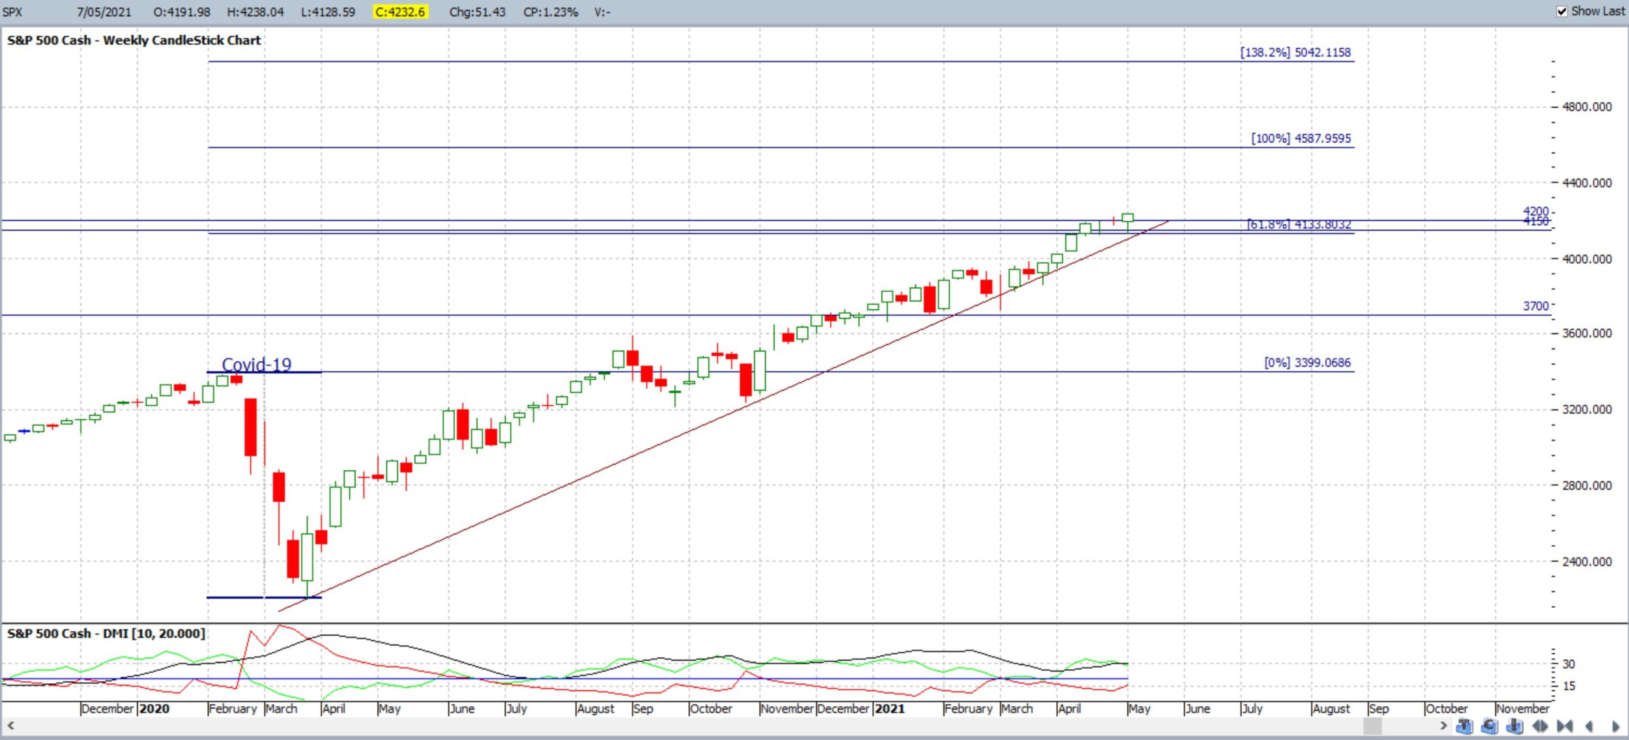This screenshot has width=1629, height=740.
Task: Select the [138.2%] 5042.1158 Fibonacci label
Action: point(1295,52)
